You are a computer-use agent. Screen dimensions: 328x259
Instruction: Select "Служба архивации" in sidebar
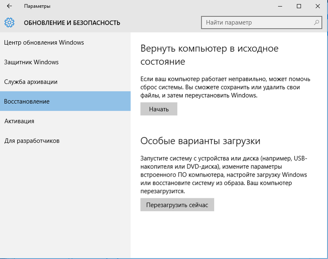pyautogui.click(x=65, y=82)
